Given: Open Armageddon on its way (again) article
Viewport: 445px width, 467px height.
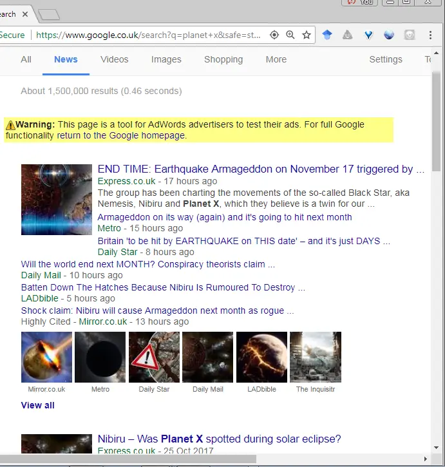Looking at the screenshot, I should pyautogui.click(x=225, y=217).
